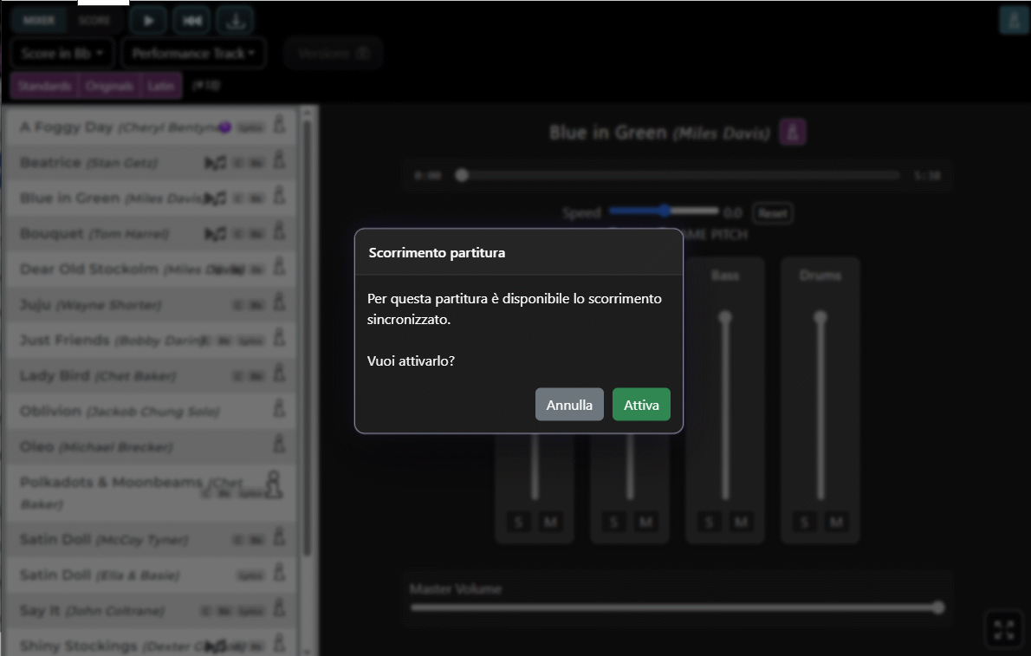Solo the Drums channel with its S button
This screenshot has height=656, width=1031.
(x=804, y=523)
